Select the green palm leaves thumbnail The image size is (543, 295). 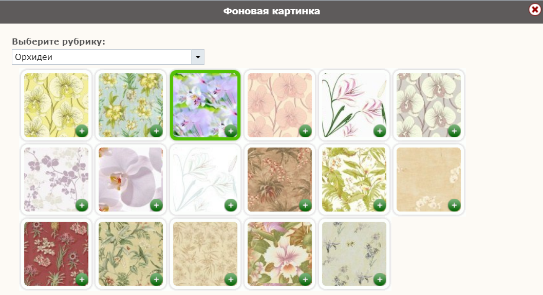354,180
